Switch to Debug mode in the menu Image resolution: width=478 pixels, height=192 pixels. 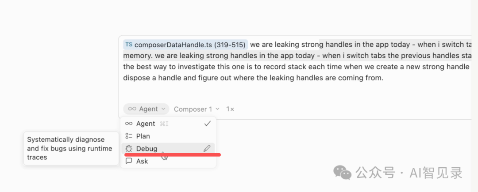147,149
